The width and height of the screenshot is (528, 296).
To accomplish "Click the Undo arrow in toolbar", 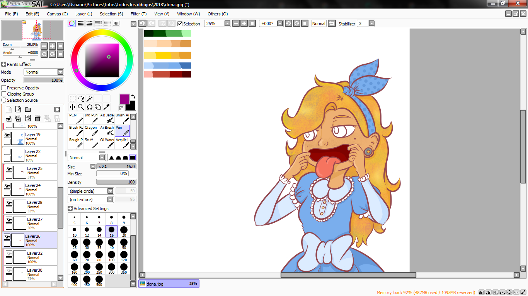I will point(142,24).
